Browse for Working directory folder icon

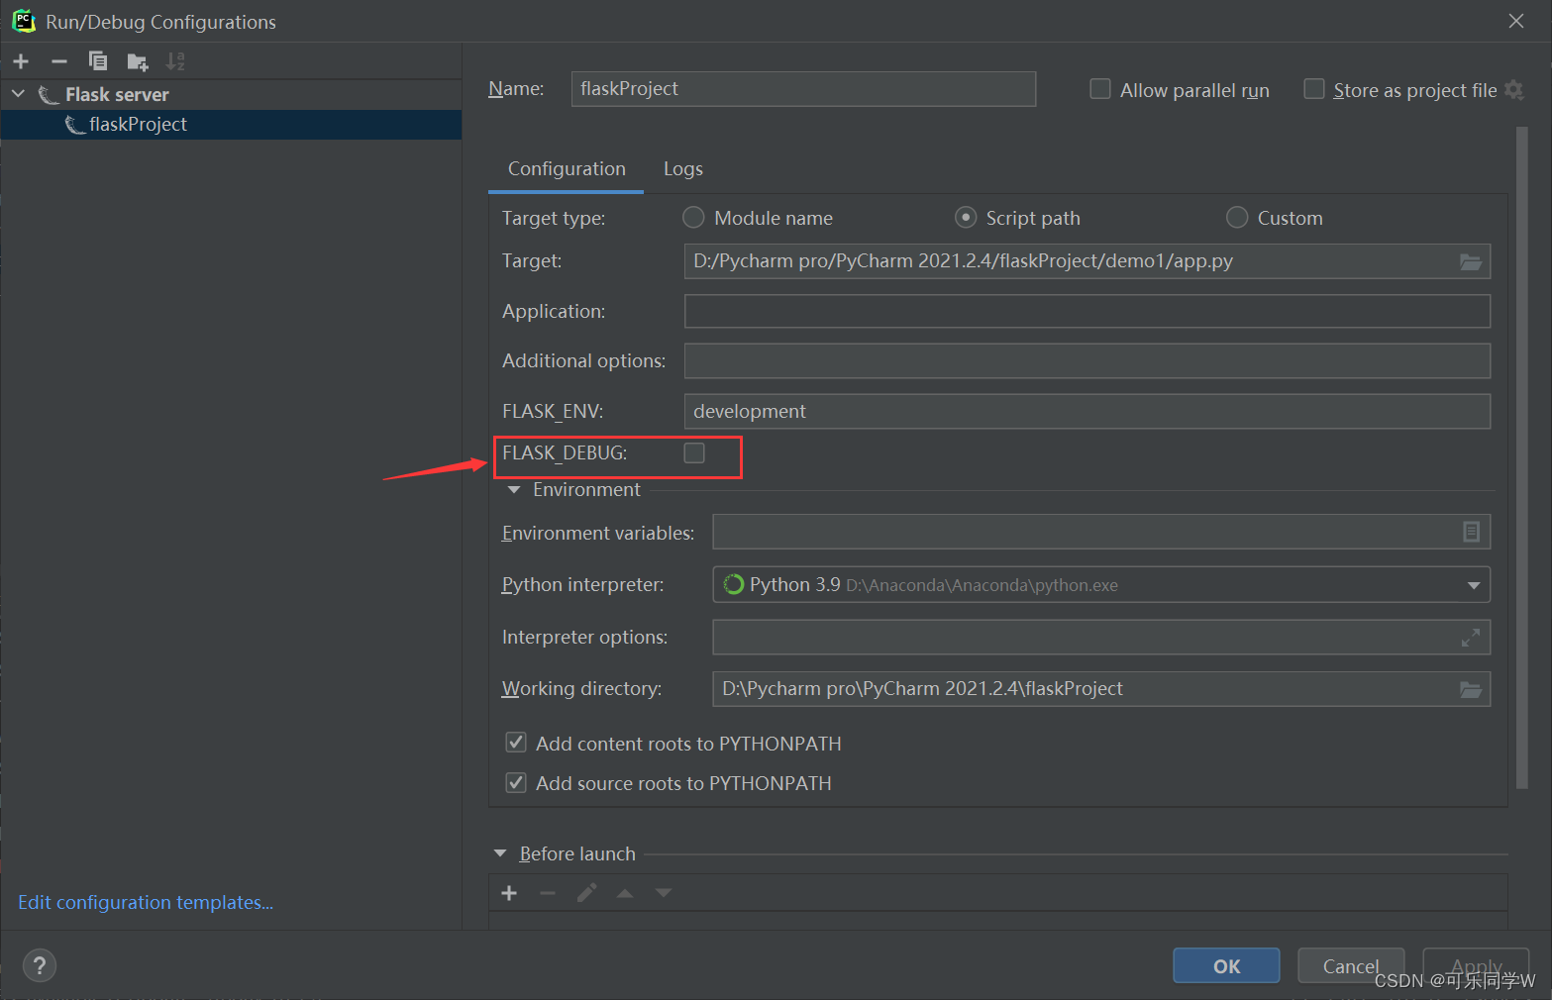[x=1471, y=689]
